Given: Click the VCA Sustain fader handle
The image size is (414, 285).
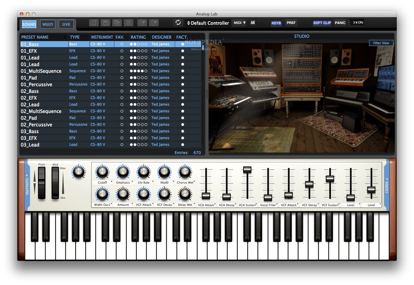Looking at the screenshot, I should 247,170.
